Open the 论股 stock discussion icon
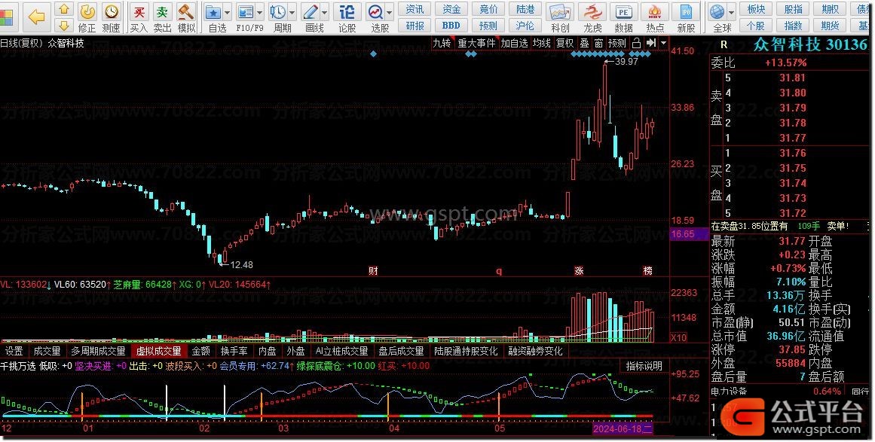Viewport: 875px width, 442px height. click(x=347, y=17)
